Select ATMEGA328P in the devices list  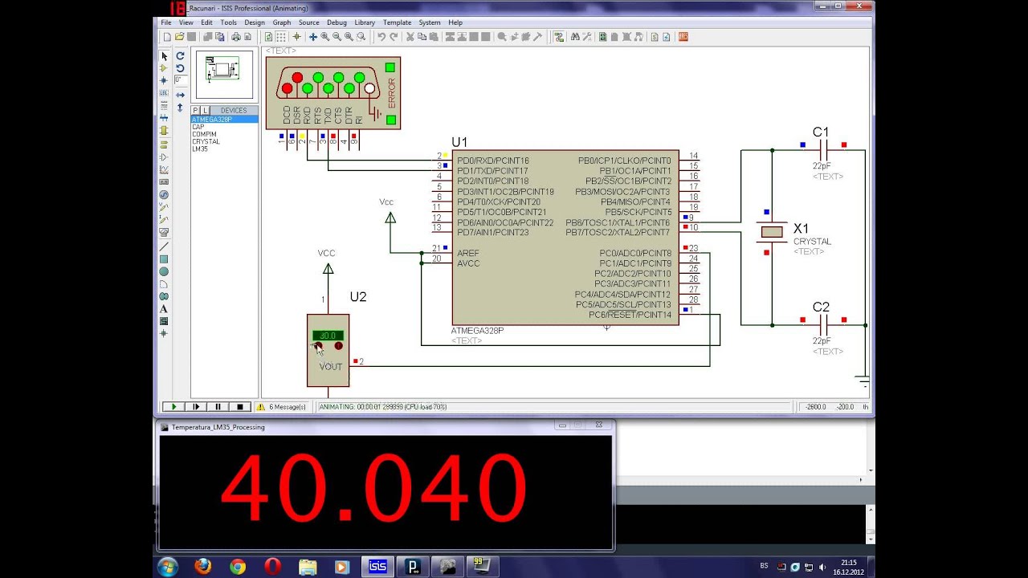pyautogui.click(x=224, y=120)
